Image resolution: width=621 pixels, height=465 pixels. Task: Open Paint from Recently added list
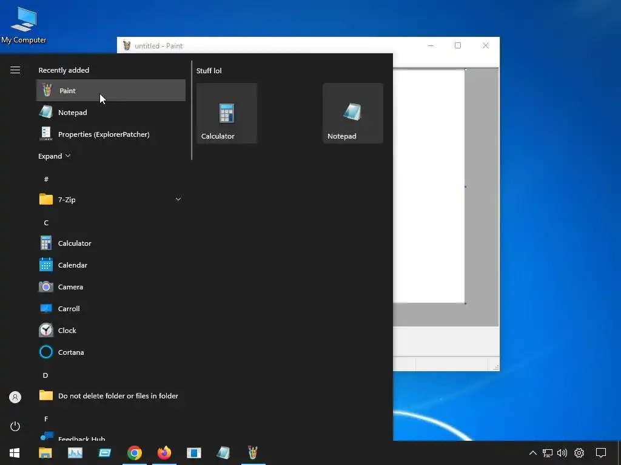pos(111,91)
